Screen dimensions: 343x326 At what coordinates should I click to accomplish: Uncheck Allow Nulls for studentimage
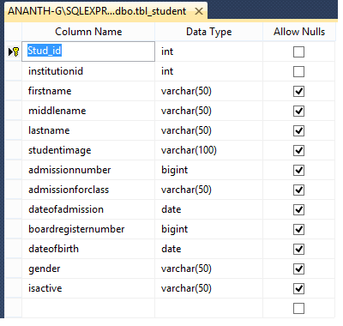tap(298, 151)
